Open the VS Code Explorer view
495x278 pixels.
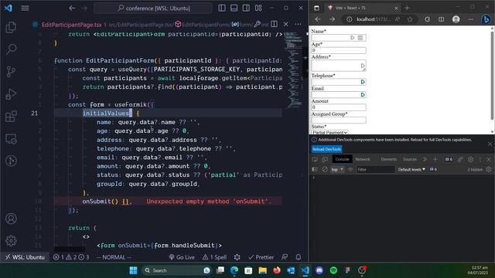click(x=11, y=28)
